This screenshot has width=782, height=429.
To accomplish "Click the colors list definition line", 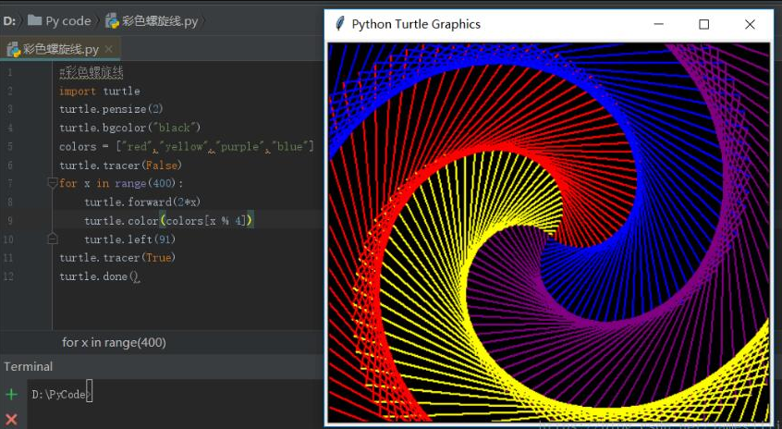I will pos(187,147).
